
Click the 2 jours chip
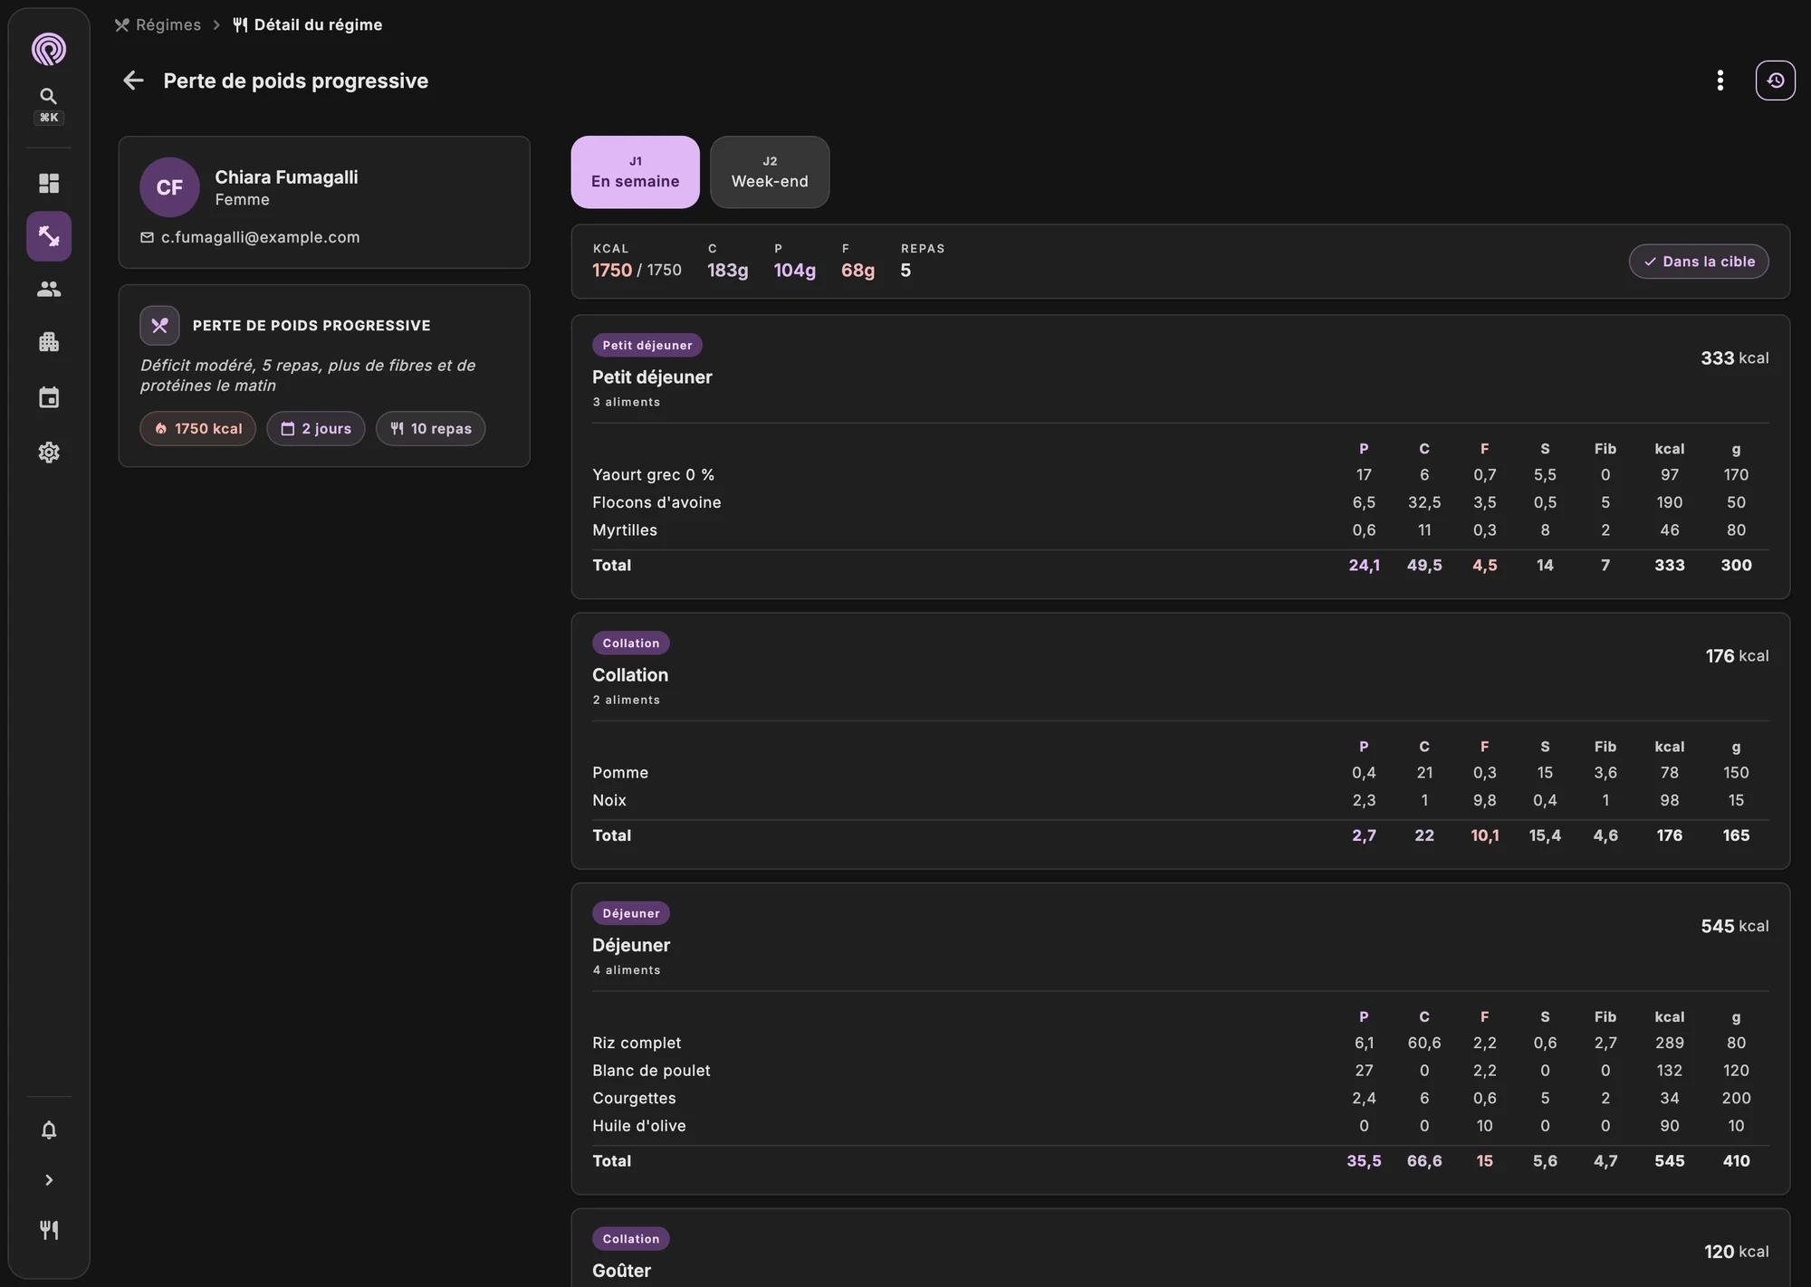pyautogui.click(x=315, y=429)
